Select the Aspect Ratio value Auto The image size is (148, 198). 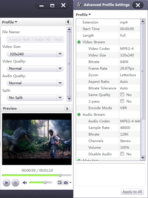(x=124, y=82)
